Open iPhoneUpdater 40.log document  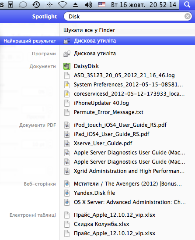pyautogui.click(x=101, y=103)
